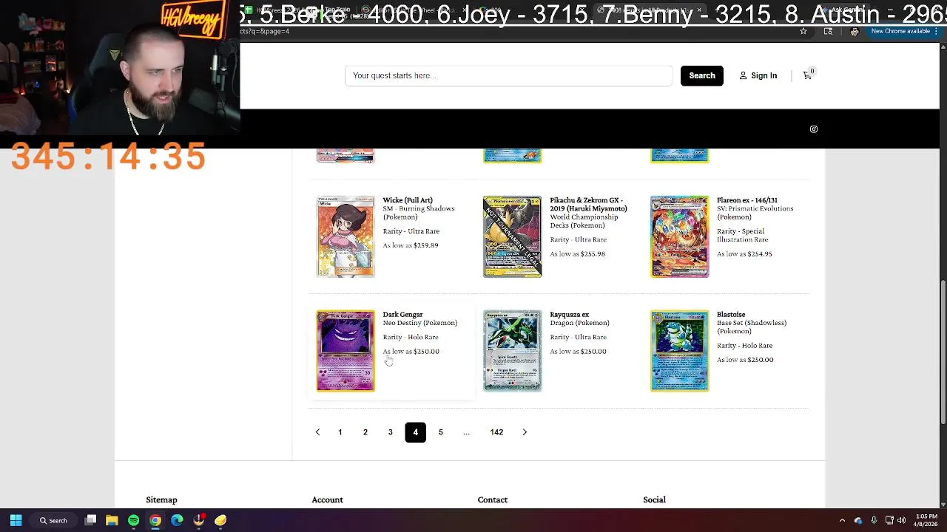Click 'As low as $259.89' price text
This screenshot has width=947, height=532.
pyautogui.click(x=411, y=245)
